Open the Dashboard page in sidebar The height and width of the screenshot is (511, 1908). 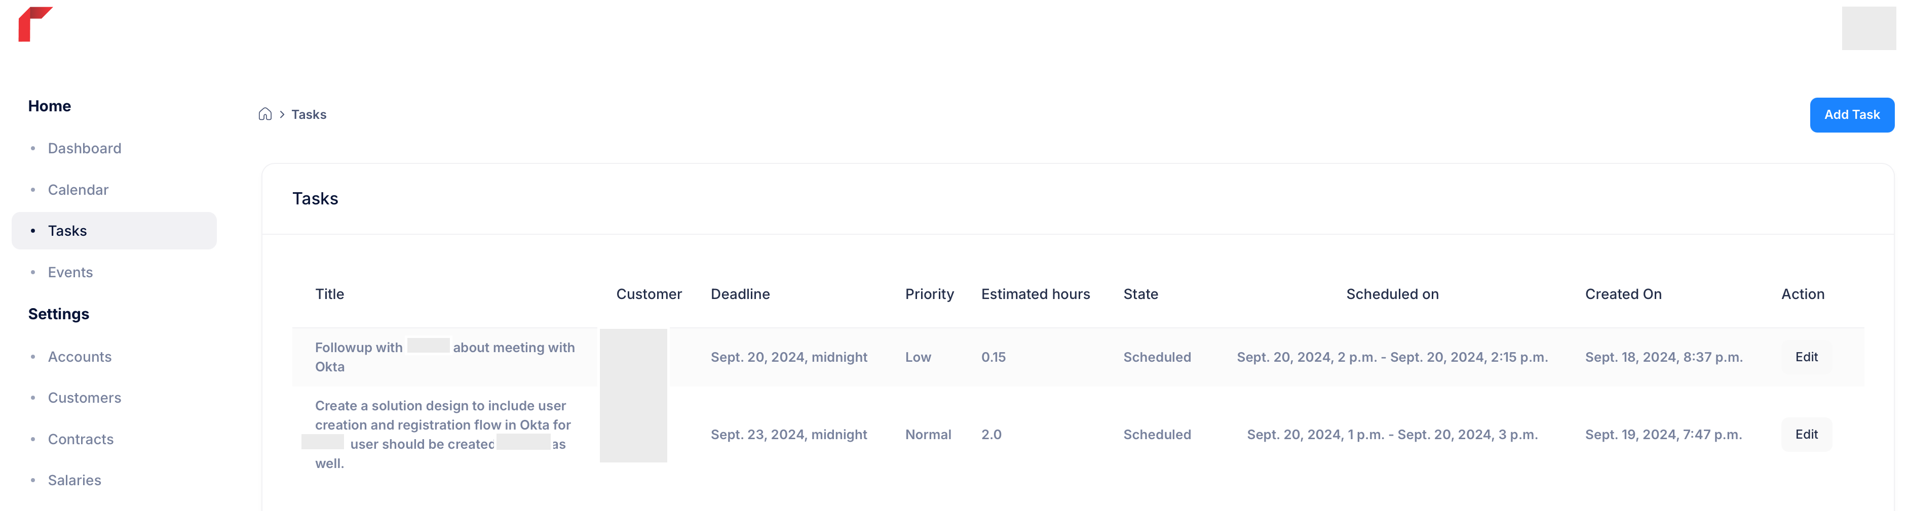pos(85,148)
